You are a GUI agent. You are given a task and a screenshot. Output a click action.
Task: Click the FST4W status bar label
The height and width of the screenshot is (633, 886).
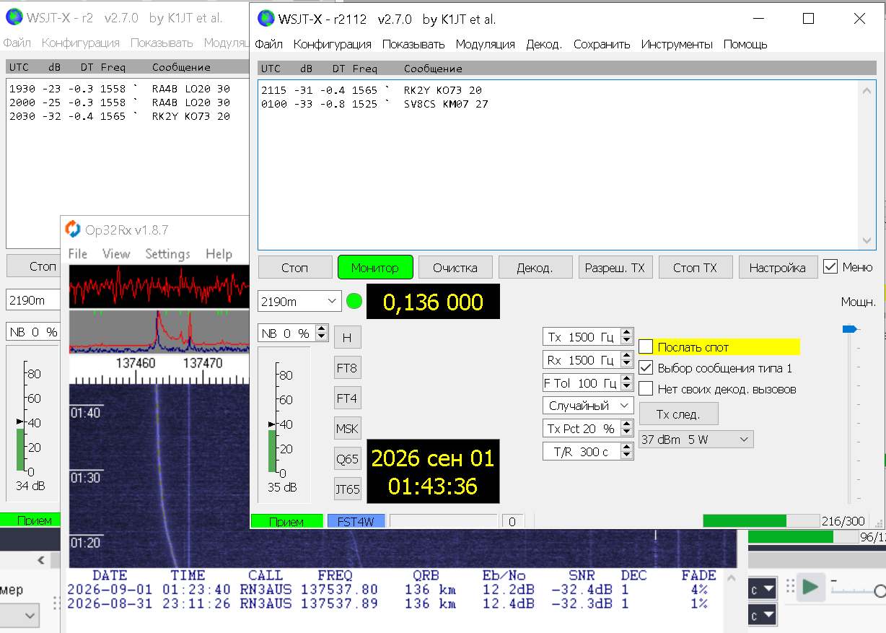point(356,521)
